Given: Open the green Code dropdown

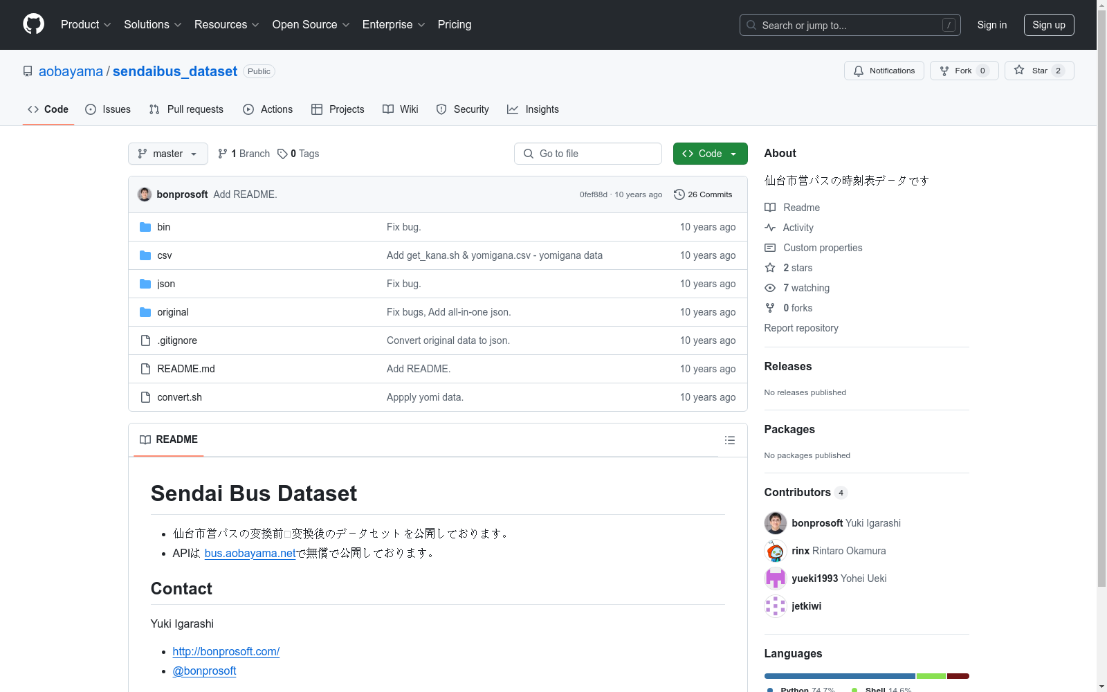Looking at the screenshot, I should click(x=710, y=154).
